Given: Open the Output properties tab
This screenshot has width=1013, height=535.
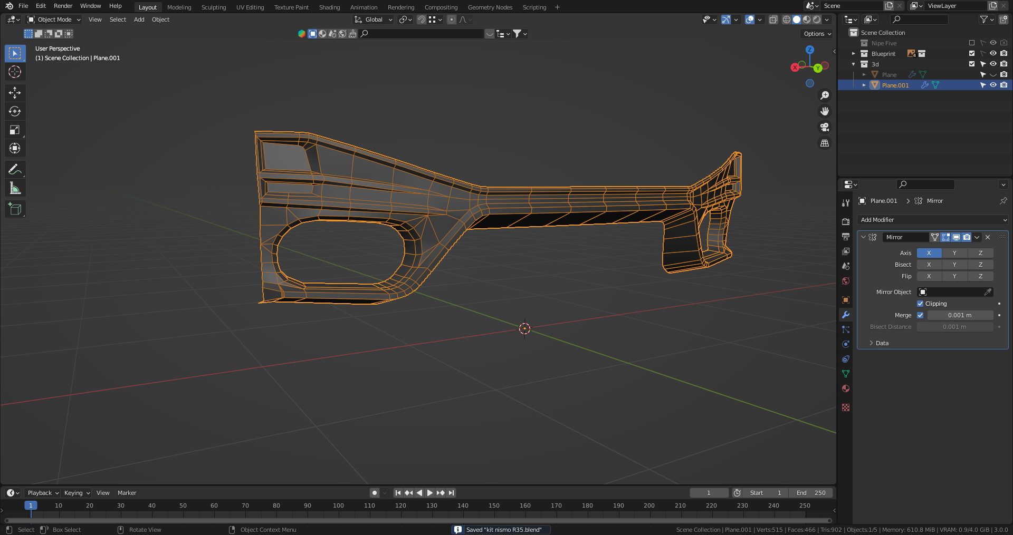Looking at the screenshot, I should click(846, 236).
